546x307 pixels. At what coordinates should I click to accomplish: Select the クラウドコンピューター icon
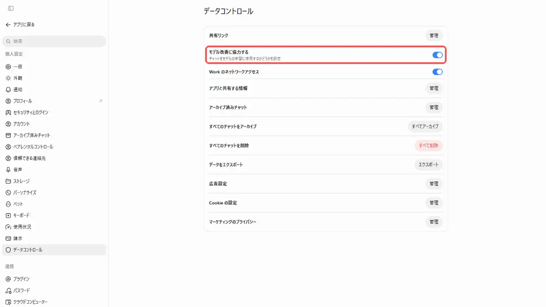tap(8, 302)
